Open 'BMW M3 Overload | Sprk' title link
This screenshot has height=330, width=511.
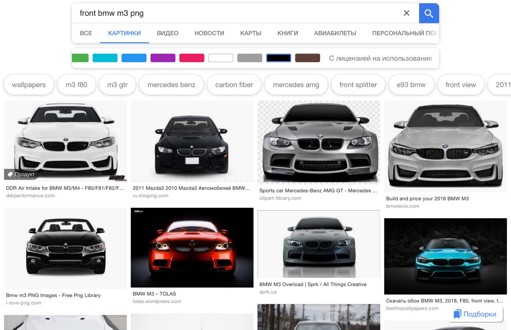tap(313, 284)
